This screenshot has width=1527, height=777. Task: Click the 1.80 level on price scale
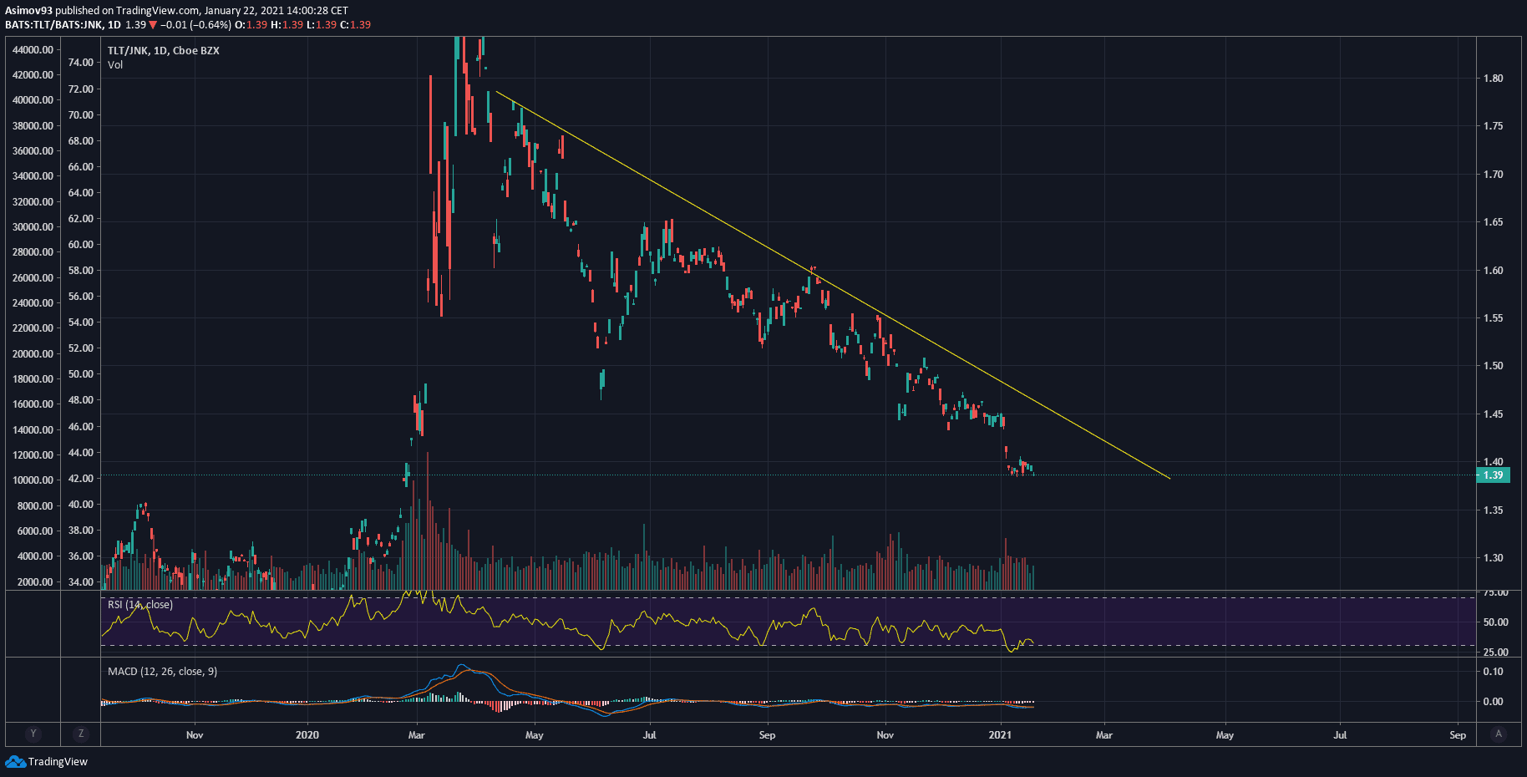pyautogui.click(x=1493, y=79)
